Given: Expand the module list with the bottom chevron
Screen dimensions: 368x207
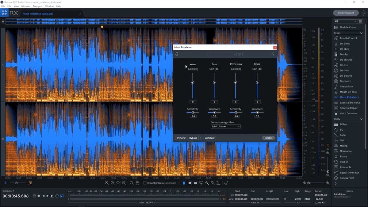Looking at the screenshot, I should click(x=336, y=183).
